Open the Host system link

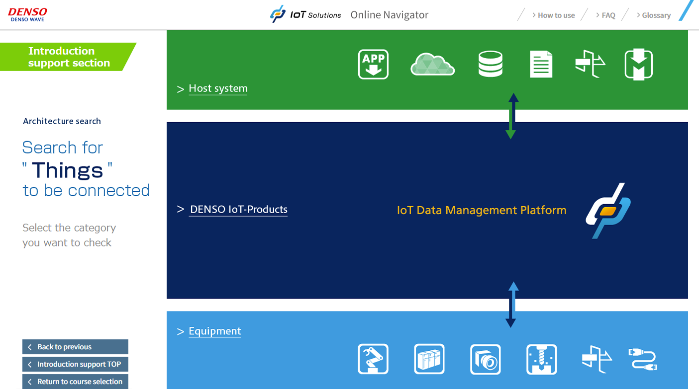(218, 88)
